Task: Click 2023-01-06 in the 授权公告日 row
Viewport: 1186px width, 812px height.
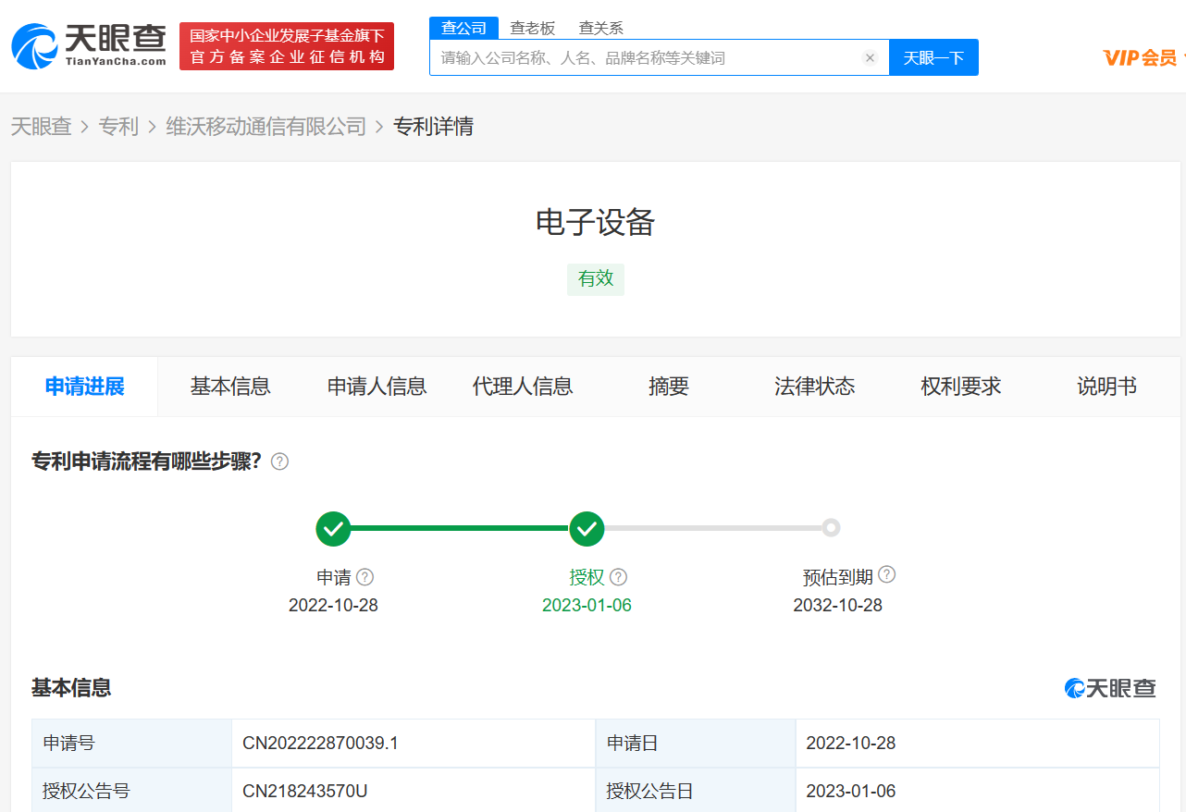Action: (x=851, y=791)
